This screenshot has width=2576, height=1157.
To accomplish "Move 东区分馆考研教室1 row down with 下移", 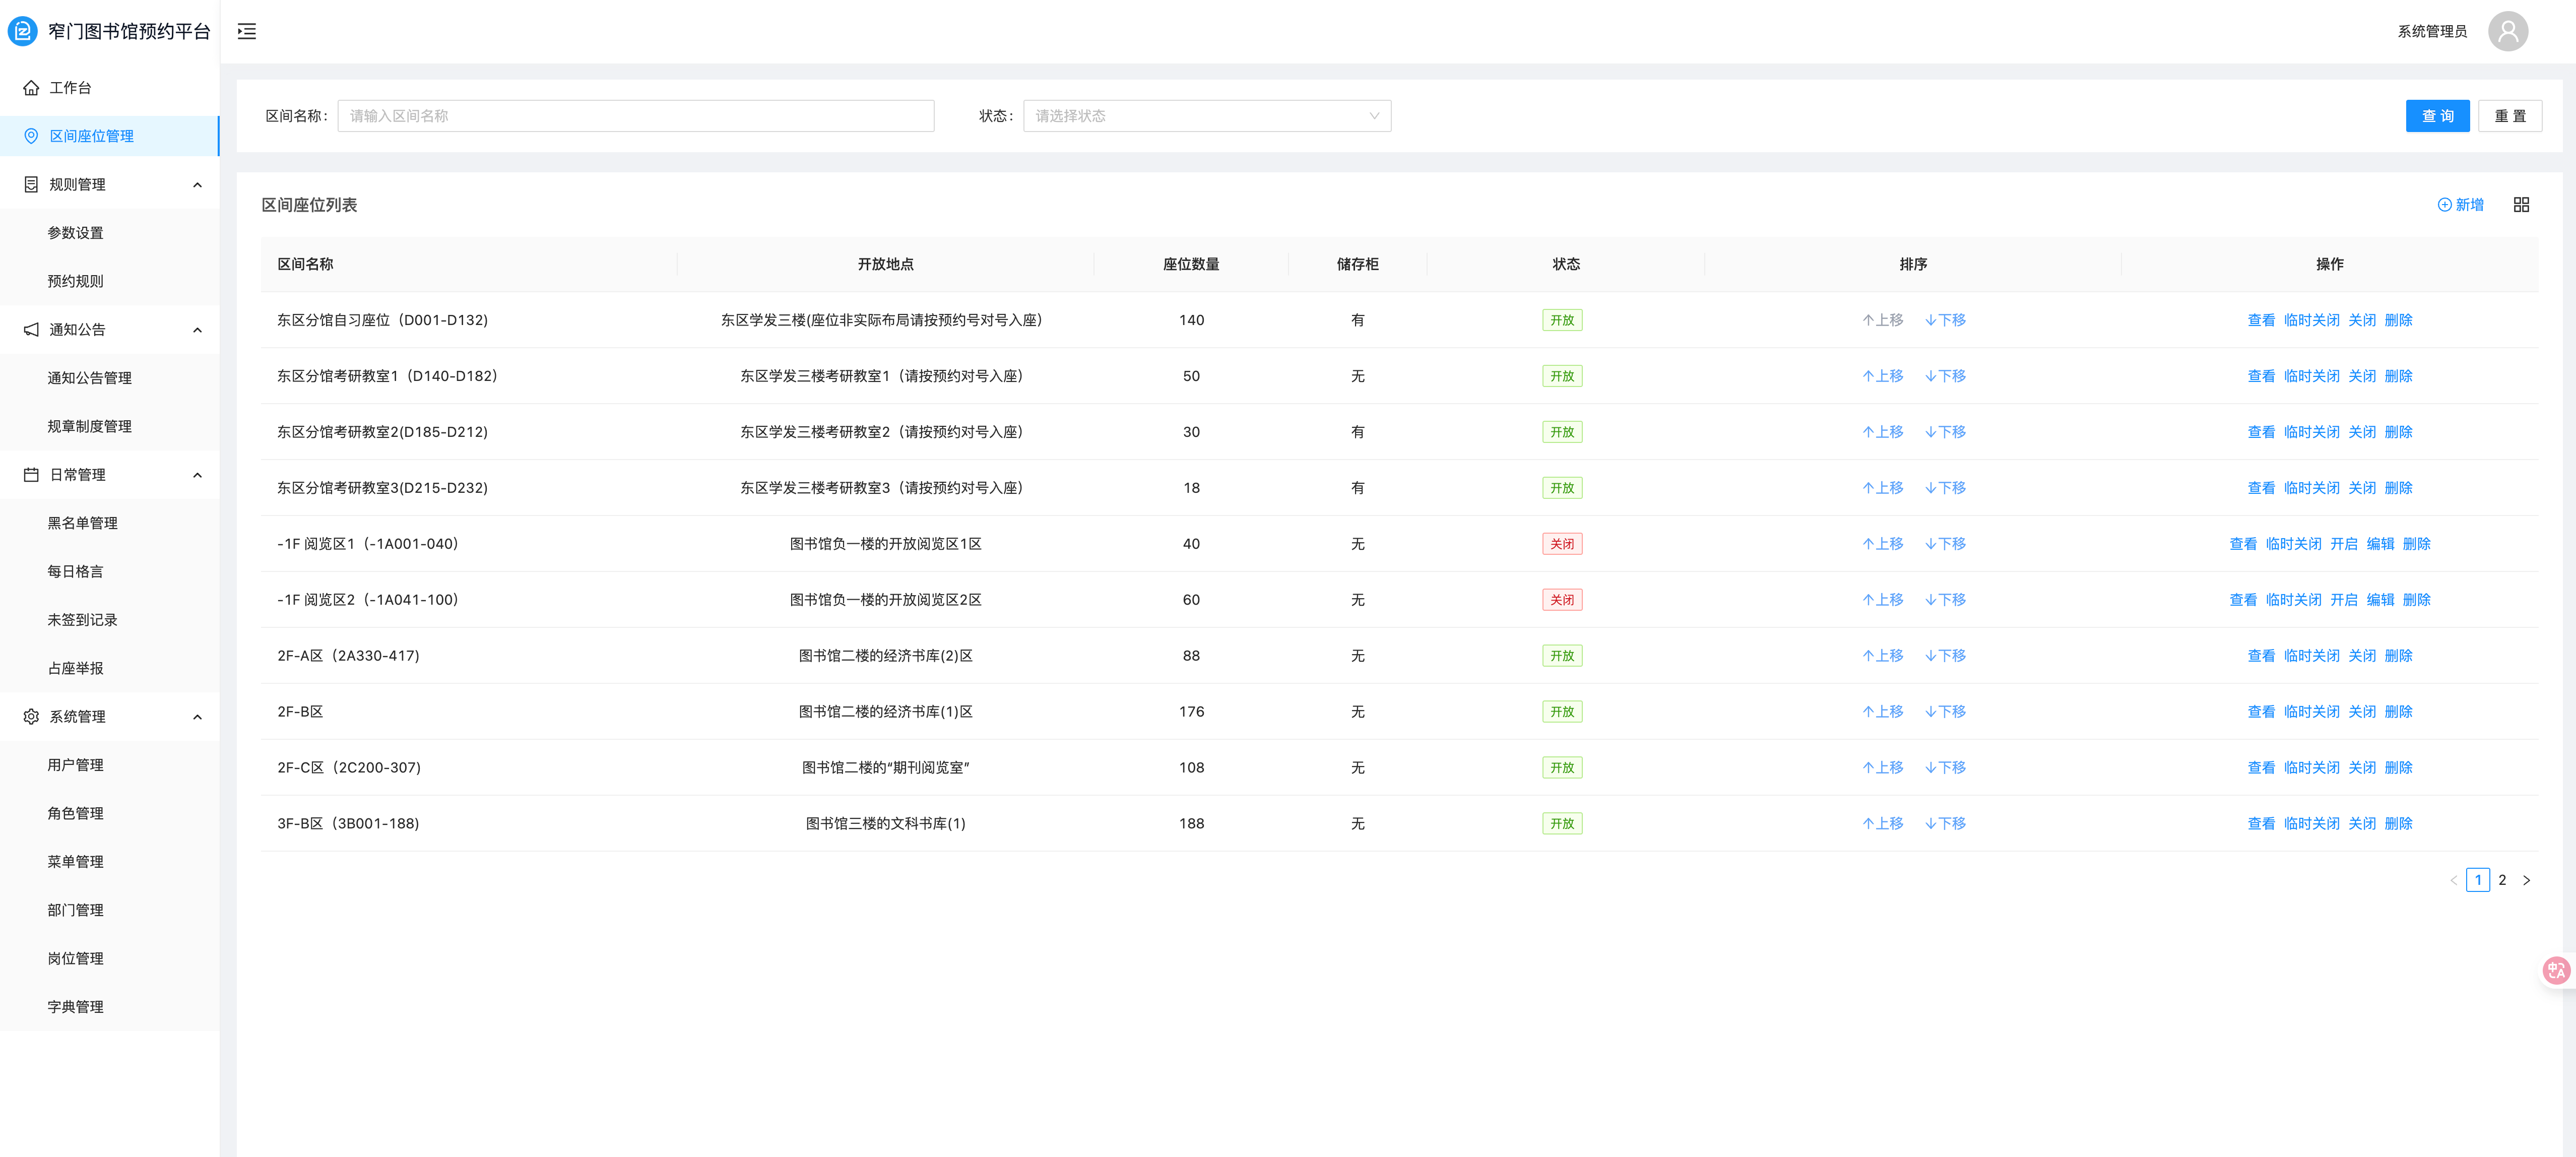I will (1945, 376).
